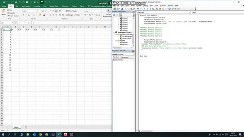Close the Project - VBAProject pane
This screenshot has width=244, height=137.
[x=133, y=12]
